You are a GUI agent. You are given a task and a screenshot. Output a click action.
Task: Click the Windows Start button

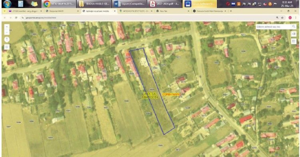coord(6,4)
